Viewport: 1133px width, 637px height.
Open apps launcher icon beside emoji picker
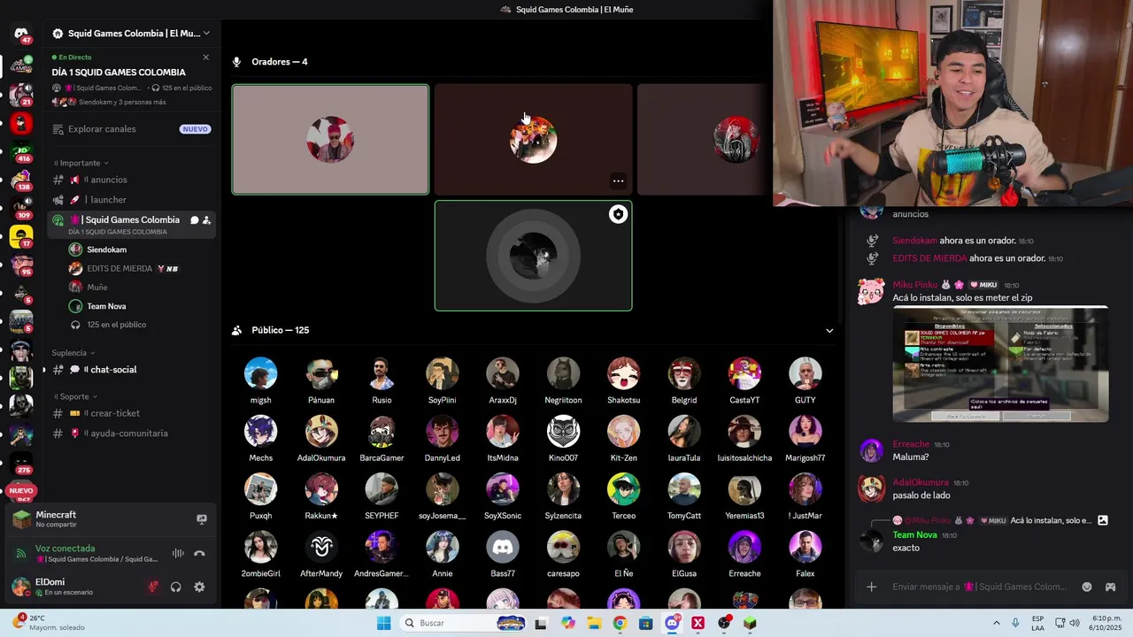pos(1110,587)
